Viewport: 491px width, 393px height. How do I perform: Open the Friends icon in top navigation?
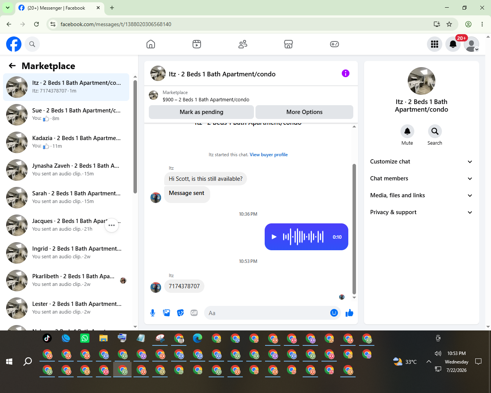243,44
